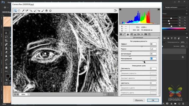Select the Hand tool in Photoshop toolbar
The width and height of the screenshot is (189, 106).
[x=6, y=67]
